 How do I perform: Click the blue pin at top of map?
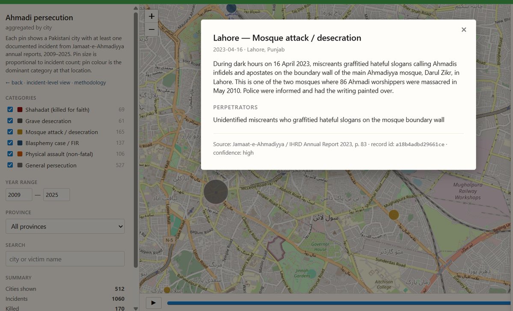(231, 8)
